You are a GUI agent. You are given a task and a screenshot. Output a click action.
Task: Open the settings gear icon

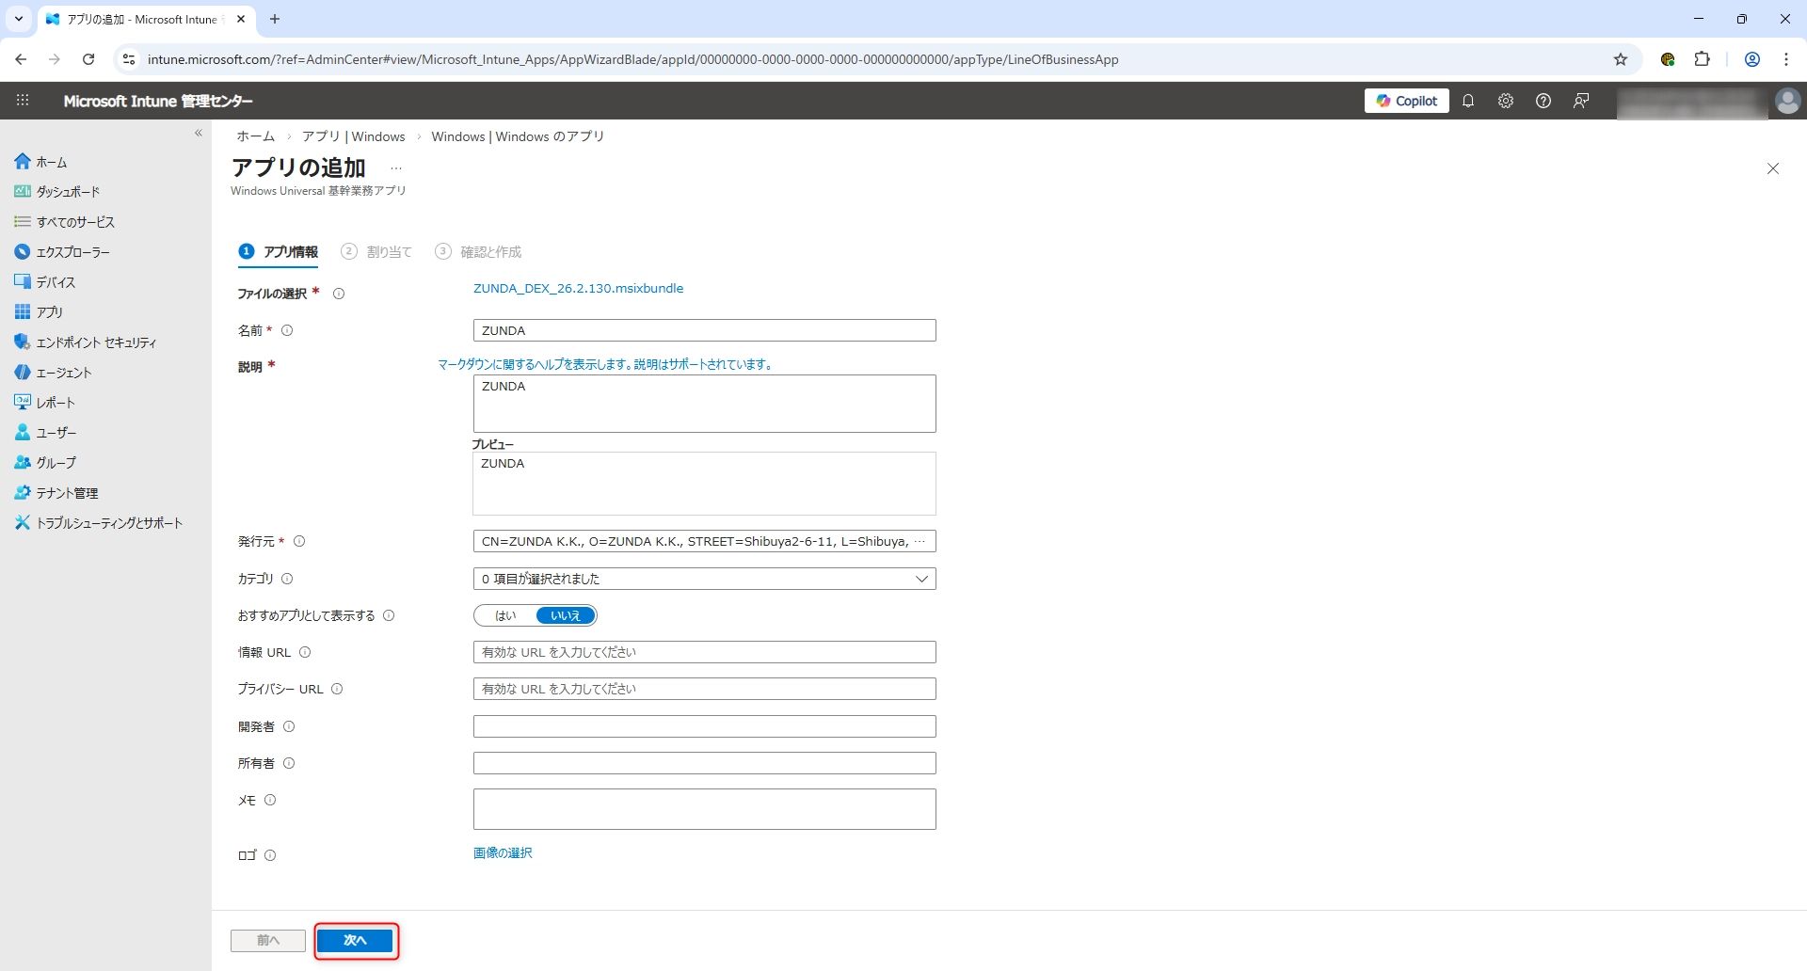tap(1506, 101)
